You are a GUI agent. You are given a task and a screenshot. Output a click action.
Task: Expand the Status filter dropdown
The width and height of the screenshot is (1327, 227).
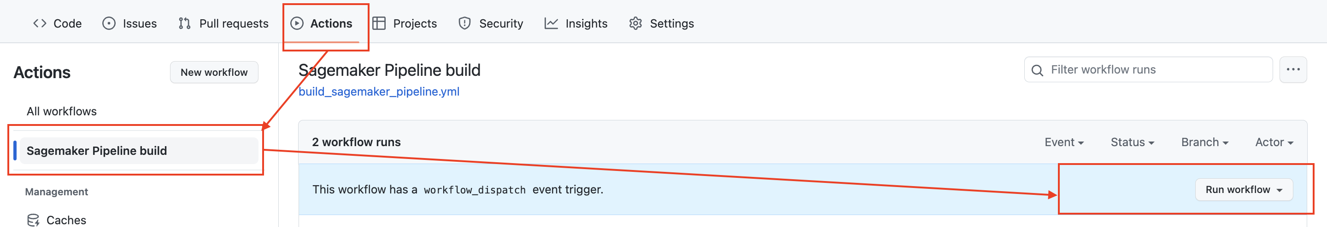[x=1132, y=142]
